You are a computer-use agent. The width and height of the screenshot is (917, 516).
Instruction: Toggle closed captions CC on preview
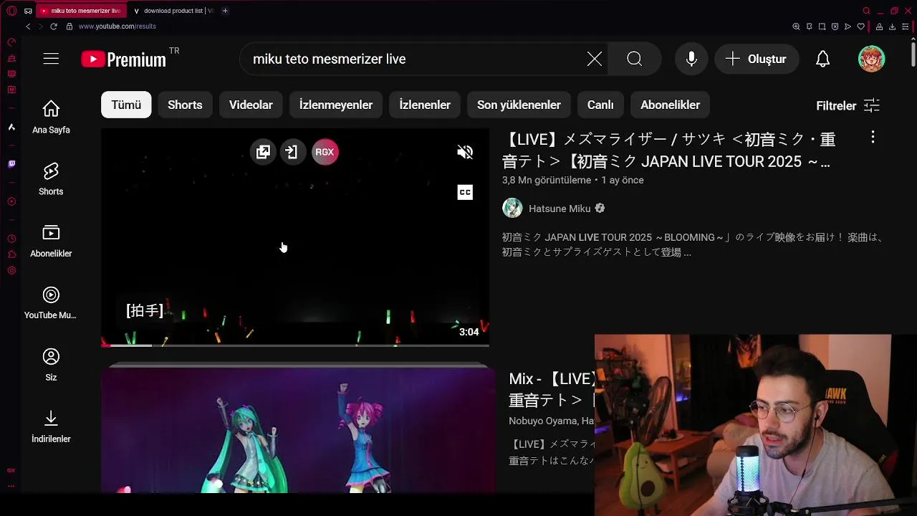click(465, 192)
